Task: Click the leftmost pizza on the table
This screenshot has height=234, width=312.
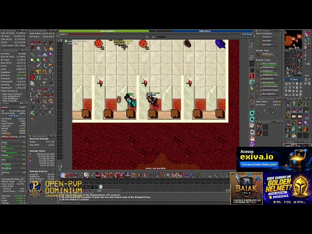Action: pyautogui.click(x=98, y=43)
